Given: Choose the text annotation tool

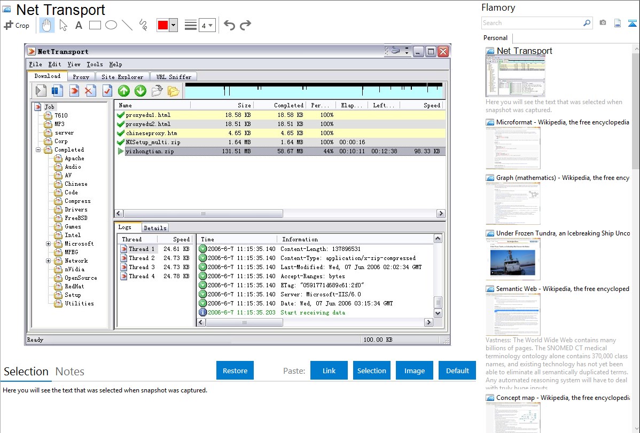Looking at the screenshot, I should 79,25.
